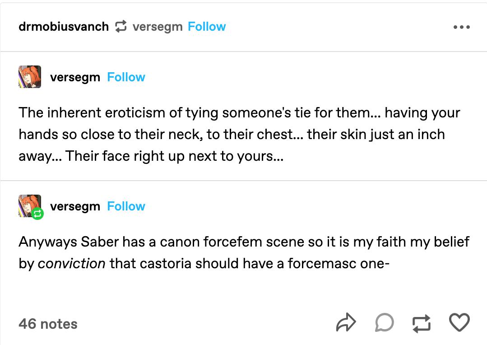Viewport: 487px width, 345px height.
Task: Open drmobiusvanch's blog
Action: pyautogui.click(x=64, y=27)
